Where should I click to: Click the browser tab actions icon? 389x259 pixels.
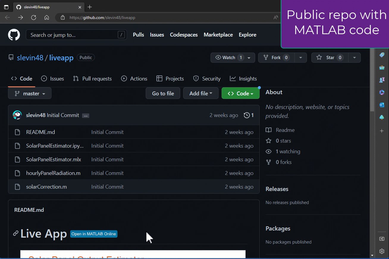pos(6,7)
